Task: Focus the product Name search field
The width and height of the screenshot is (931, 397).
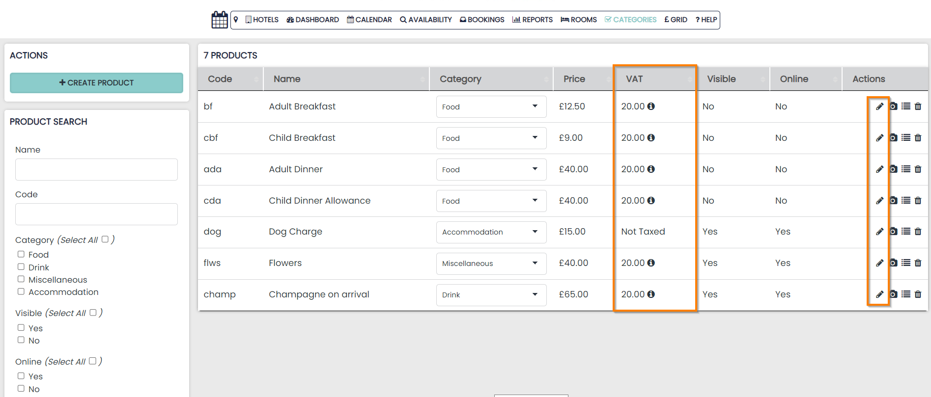Action: (96, 170)
